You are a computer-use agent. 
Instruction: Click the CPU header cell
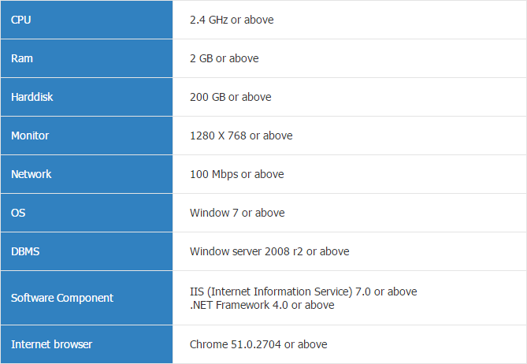click(x=87, y=20)
